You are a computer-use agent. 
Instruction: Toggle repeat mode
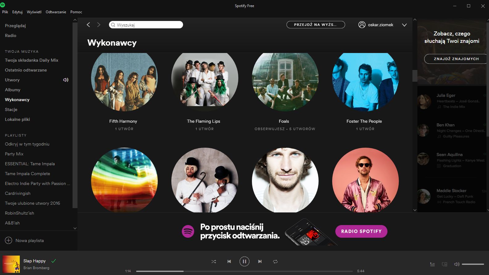(x=275, y=261)
